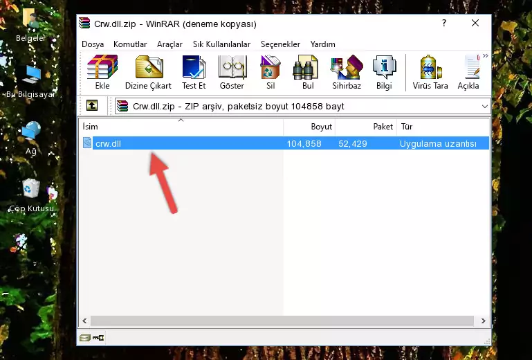The width and height of the screenshot is (532, 360).
Task: Click the help question mark button
Action: (x=443, y=23)
